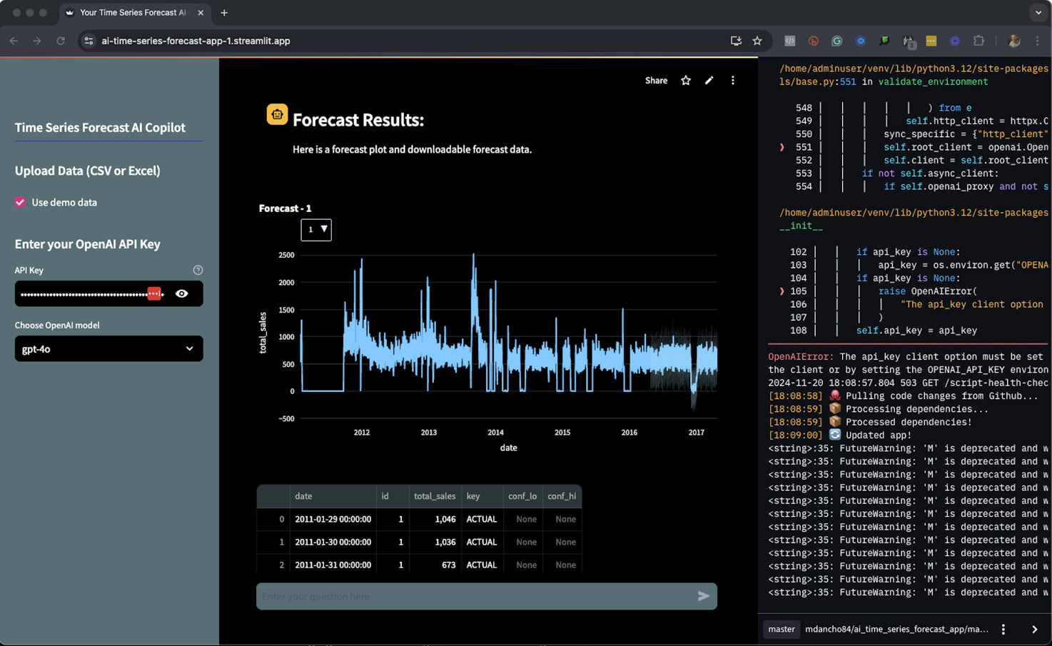This screenshot has height=646, width=1052.
Task: Open Chrome's three-dot menu
Action: pos(1037,41)
